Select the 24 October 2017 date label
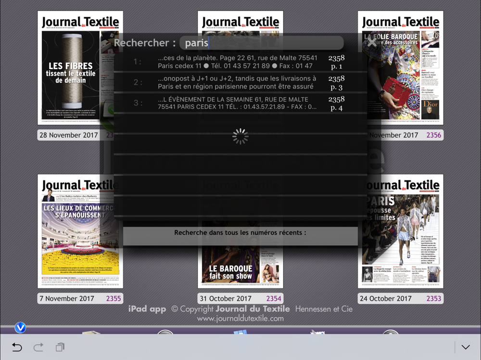This screenshot has height=360, width=481. pyautogui.click(x=386, y=299)
